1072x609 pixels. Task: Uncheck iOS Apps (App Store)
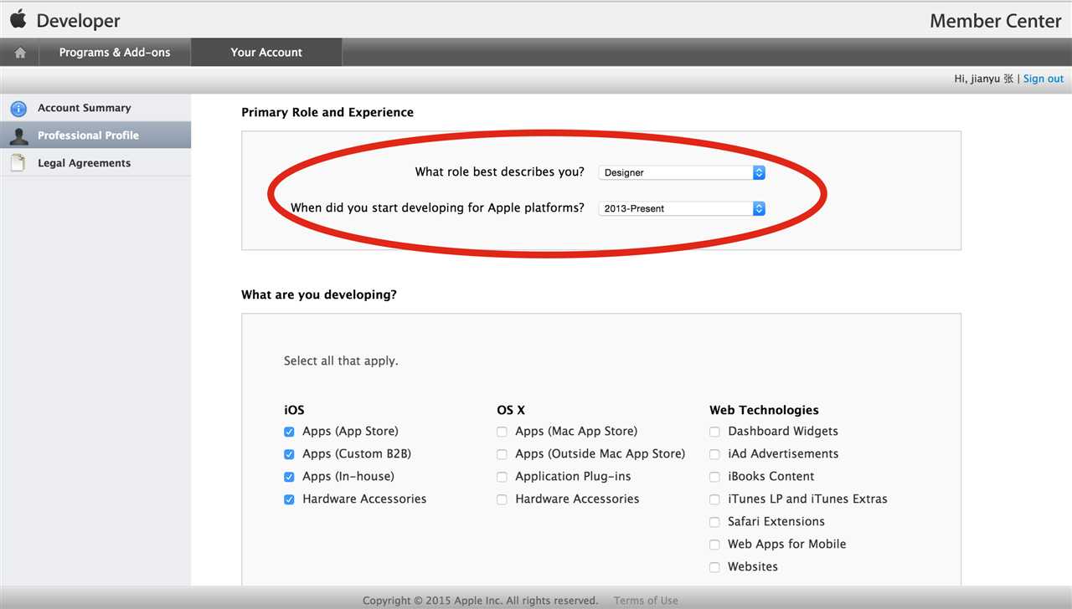(289, 432)
